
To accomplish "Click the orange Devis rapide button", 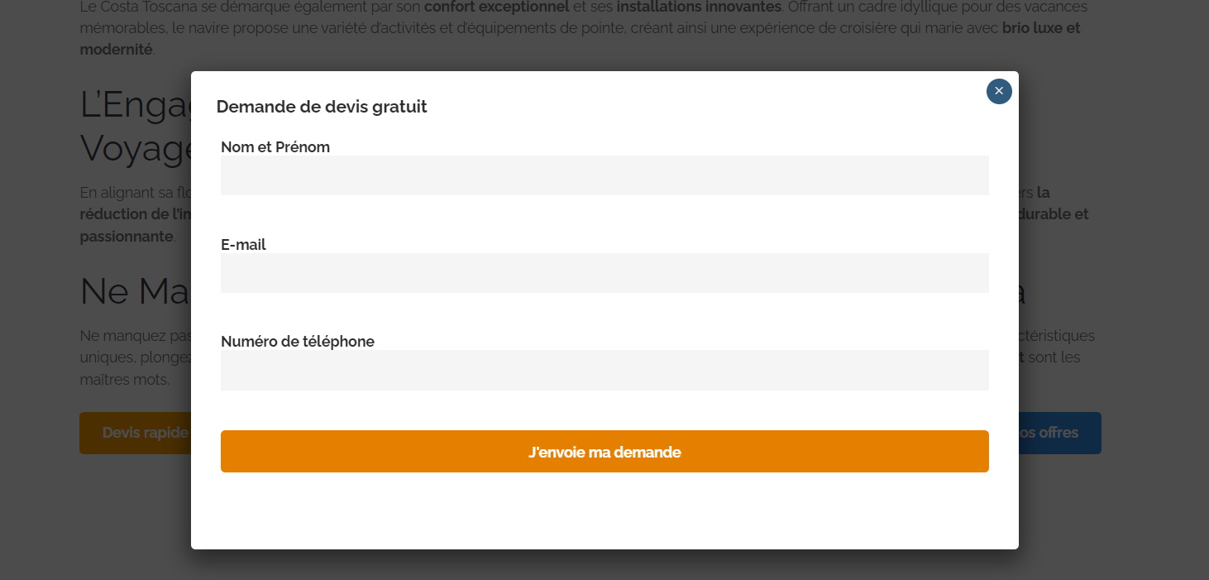I will 136,433.
